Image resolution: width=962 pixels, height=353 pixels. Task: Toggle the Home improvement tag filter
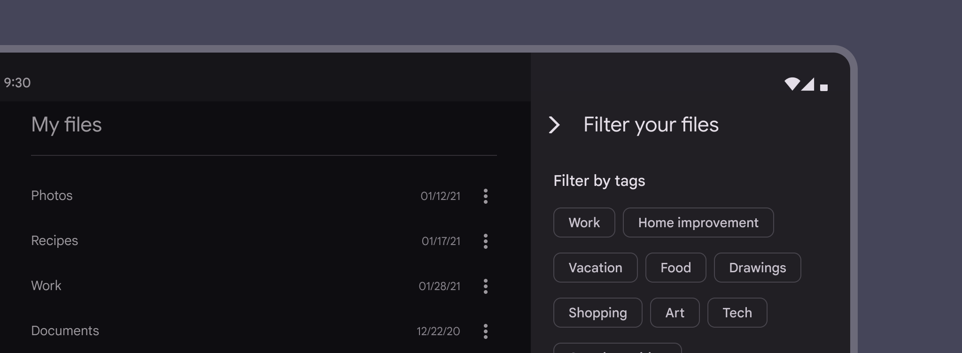698,223
